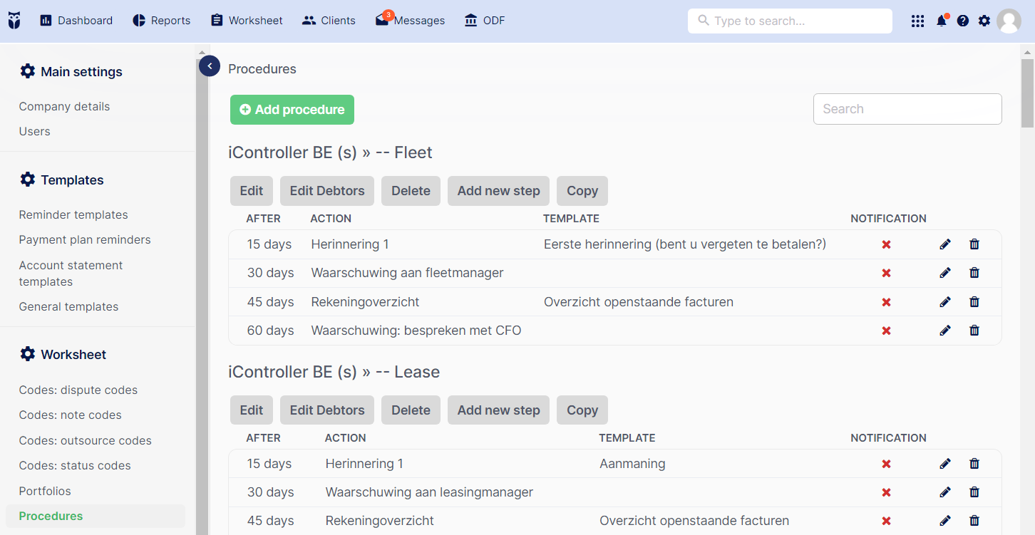The image size is (1035, 535).
Task: Open notifications bell icon
Action: [x=942, y=21]
